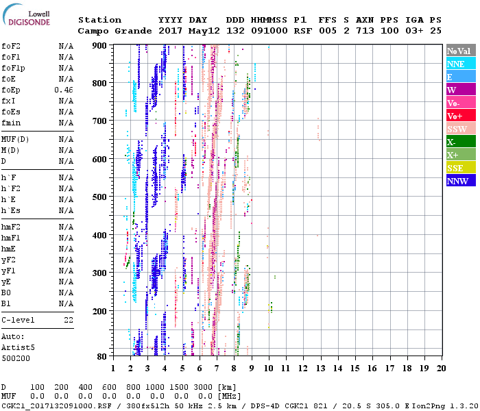Click the yF1 parameter label
This screenshot has width=480, height=411.
pos(8,271)
